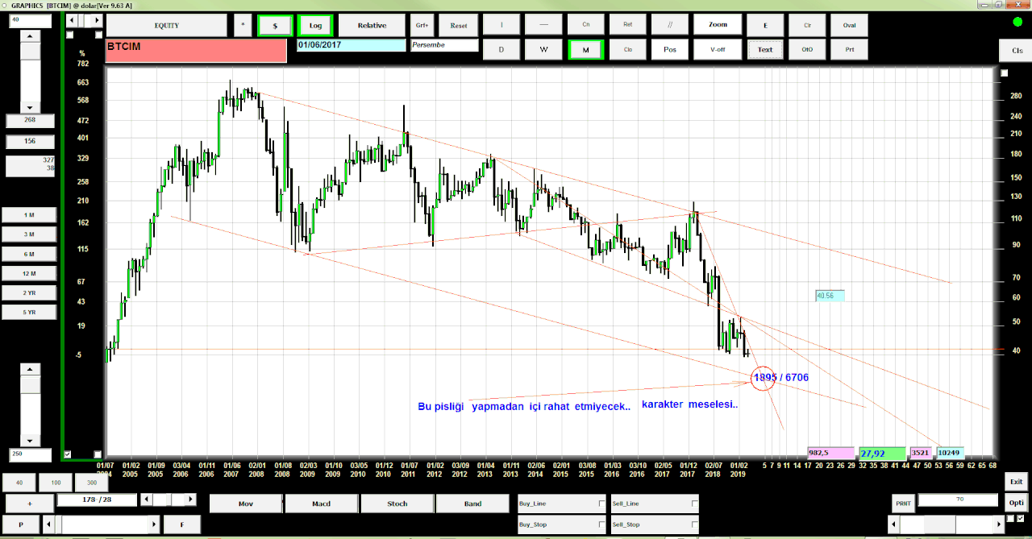Image resolution: width=1032 pixels, height=539 pixels.
Task: Click the Cls button at top right
Action: [1016, 50]
